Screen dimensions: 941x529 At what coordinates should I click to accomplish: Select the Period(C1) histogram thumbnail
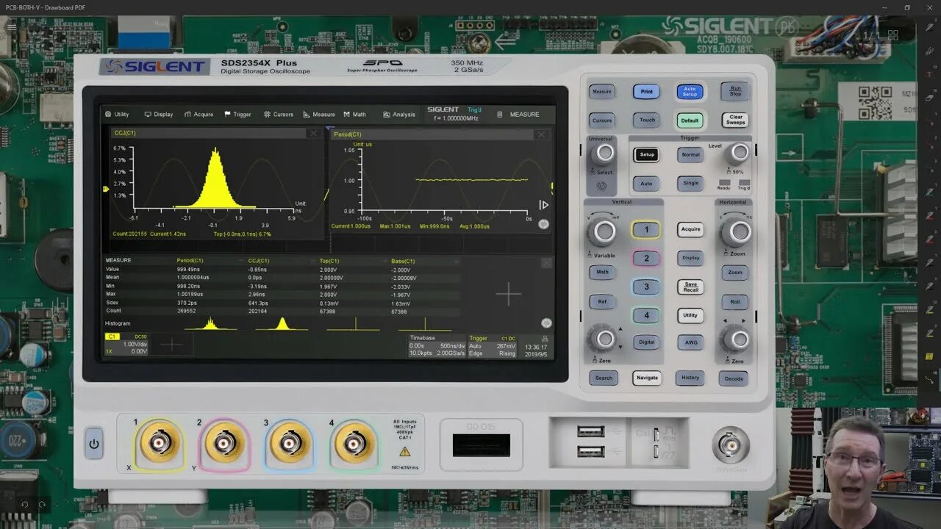pyautogui.click(x=211, y=323)
